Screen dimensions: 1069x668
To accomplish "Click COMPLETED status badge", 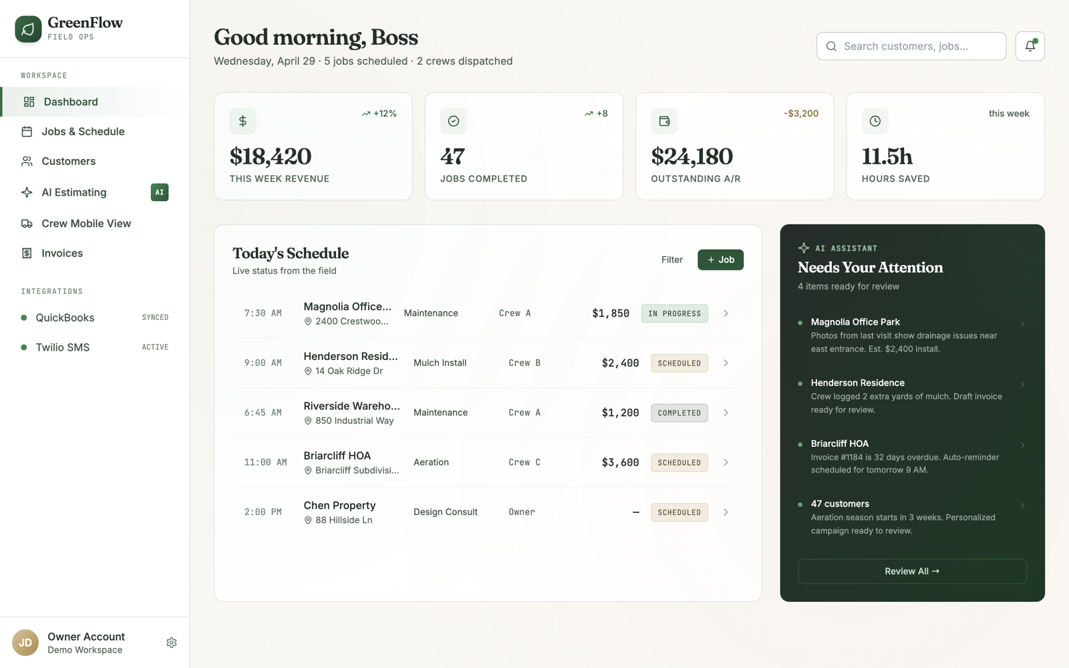I will pos(679,413).
